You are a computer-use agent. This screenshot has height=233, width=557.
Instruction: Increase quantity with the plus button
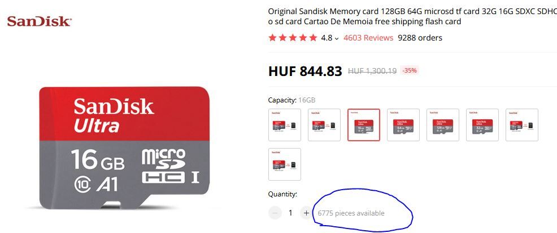[x=306, y=213]
